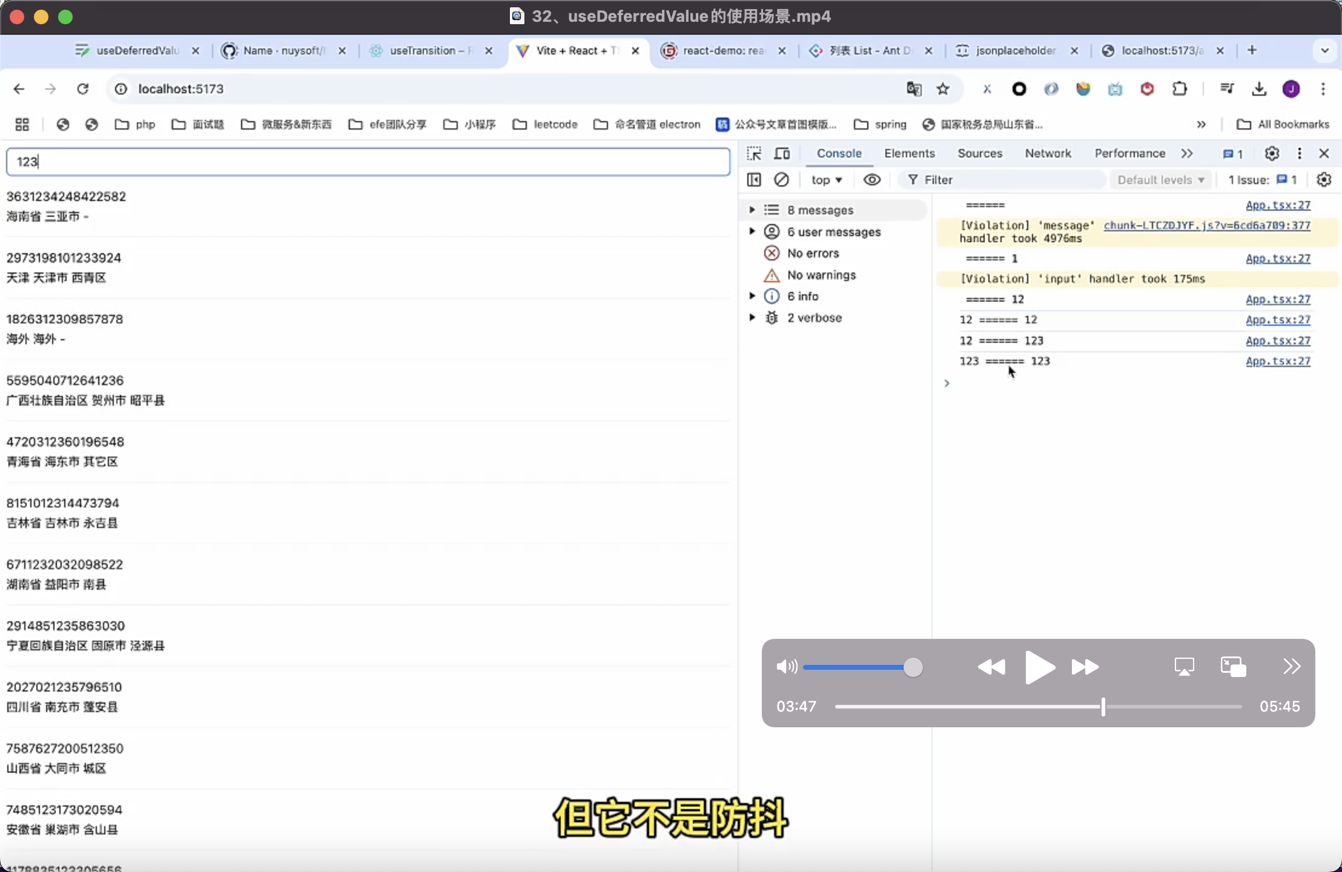Viewport: 1342px width, 872px height.
Task: Click picture-in-picture icon in video player
Action: pos(1233,667)
